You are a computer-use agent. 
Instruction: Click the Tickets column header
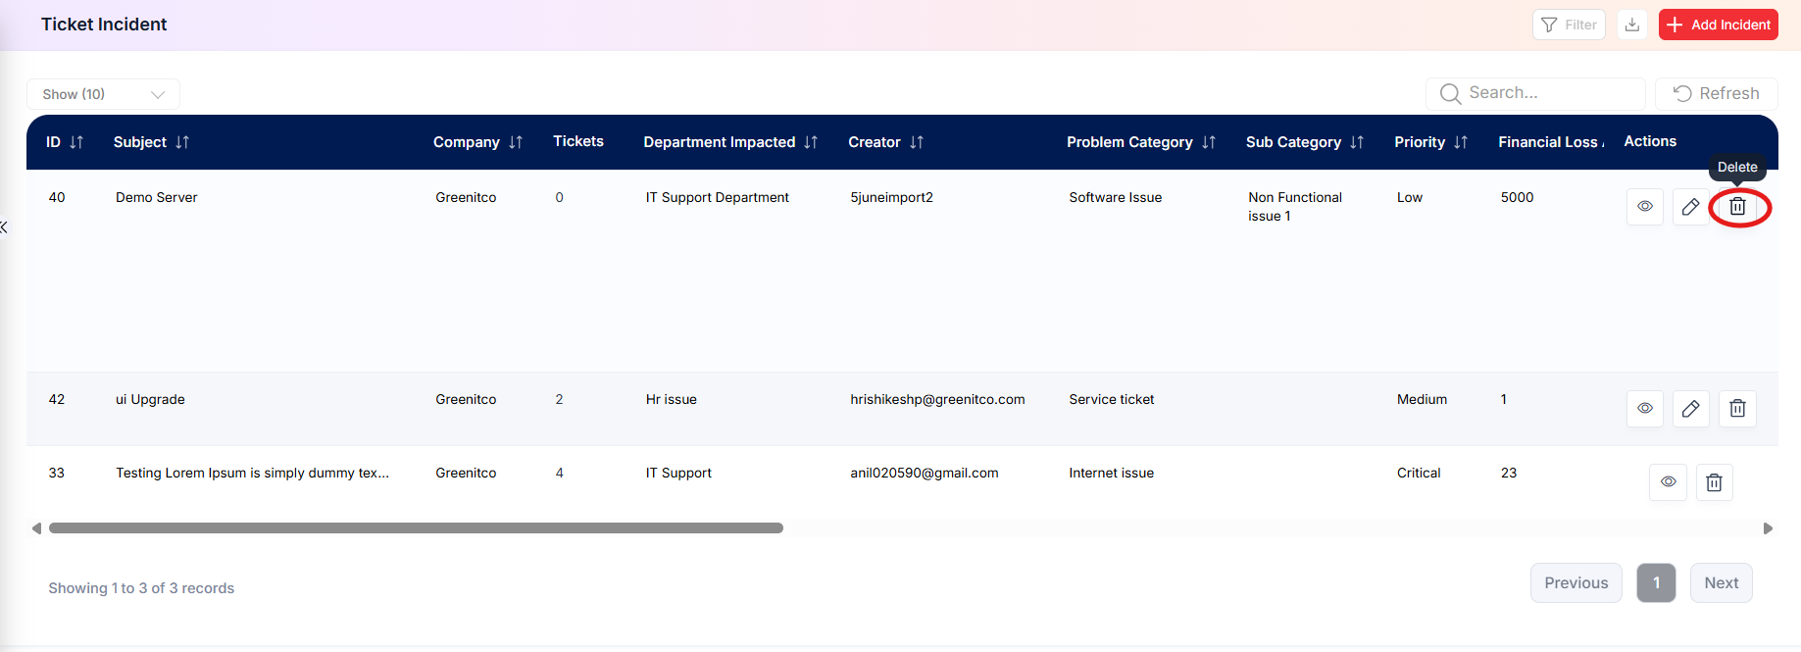coord(578,141)
